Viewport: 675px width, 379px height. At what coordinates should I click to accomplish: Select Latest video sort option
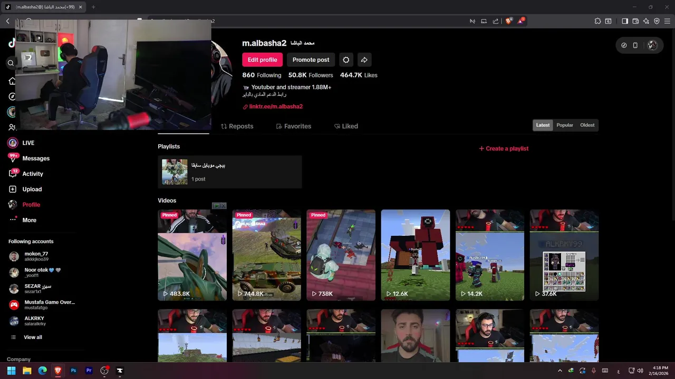coord(543,125)
